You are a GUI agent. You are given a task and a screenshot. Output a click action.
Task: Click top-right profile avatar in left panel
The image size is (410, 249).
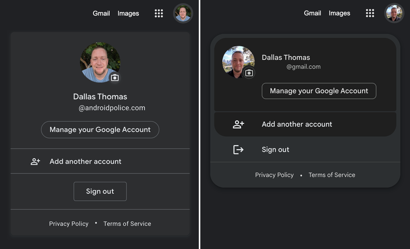[x=183, y=13]
